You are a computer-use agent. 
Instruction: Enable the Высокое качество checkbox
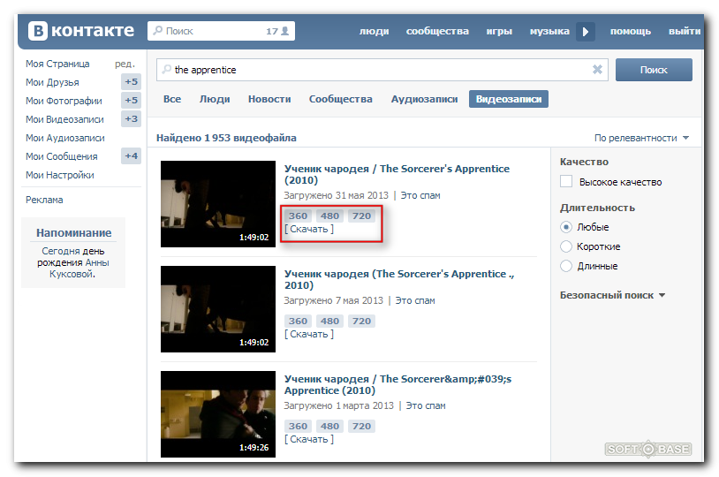click(x=566, y=182)
